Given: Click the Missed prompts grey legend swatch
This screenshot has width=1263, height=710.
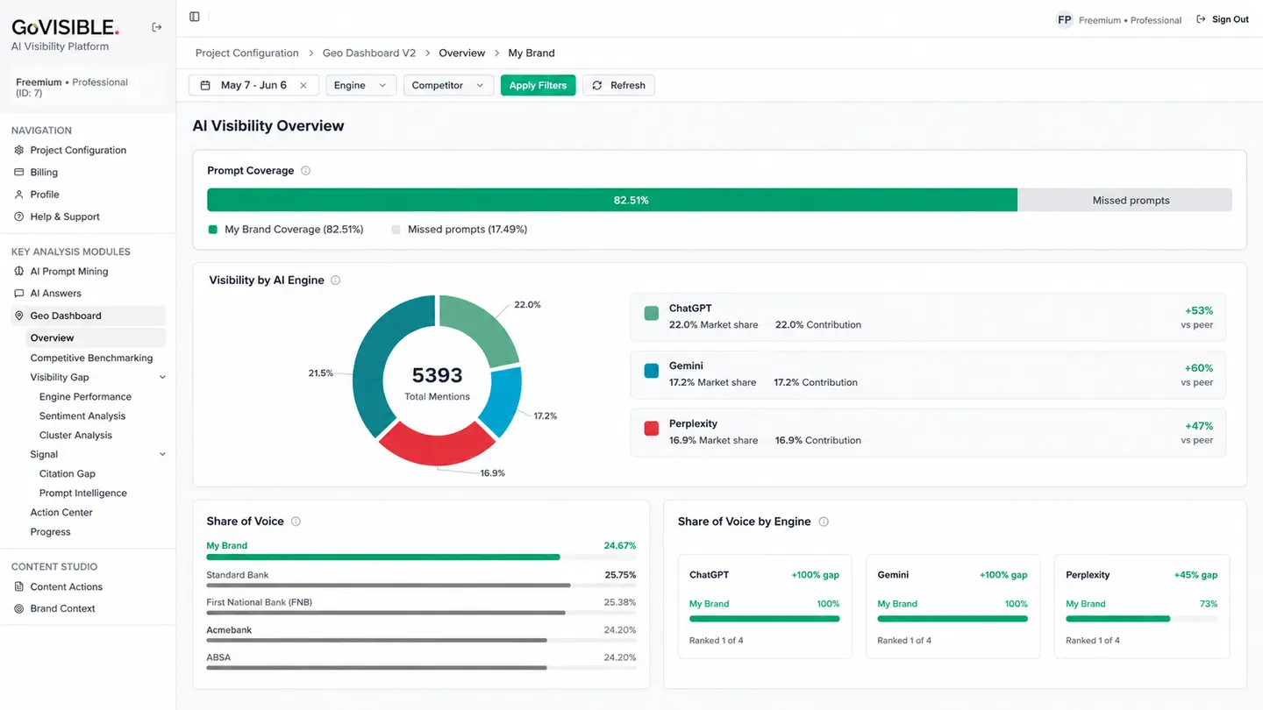Looking at the screenshot, I should (x=396, y=230).
